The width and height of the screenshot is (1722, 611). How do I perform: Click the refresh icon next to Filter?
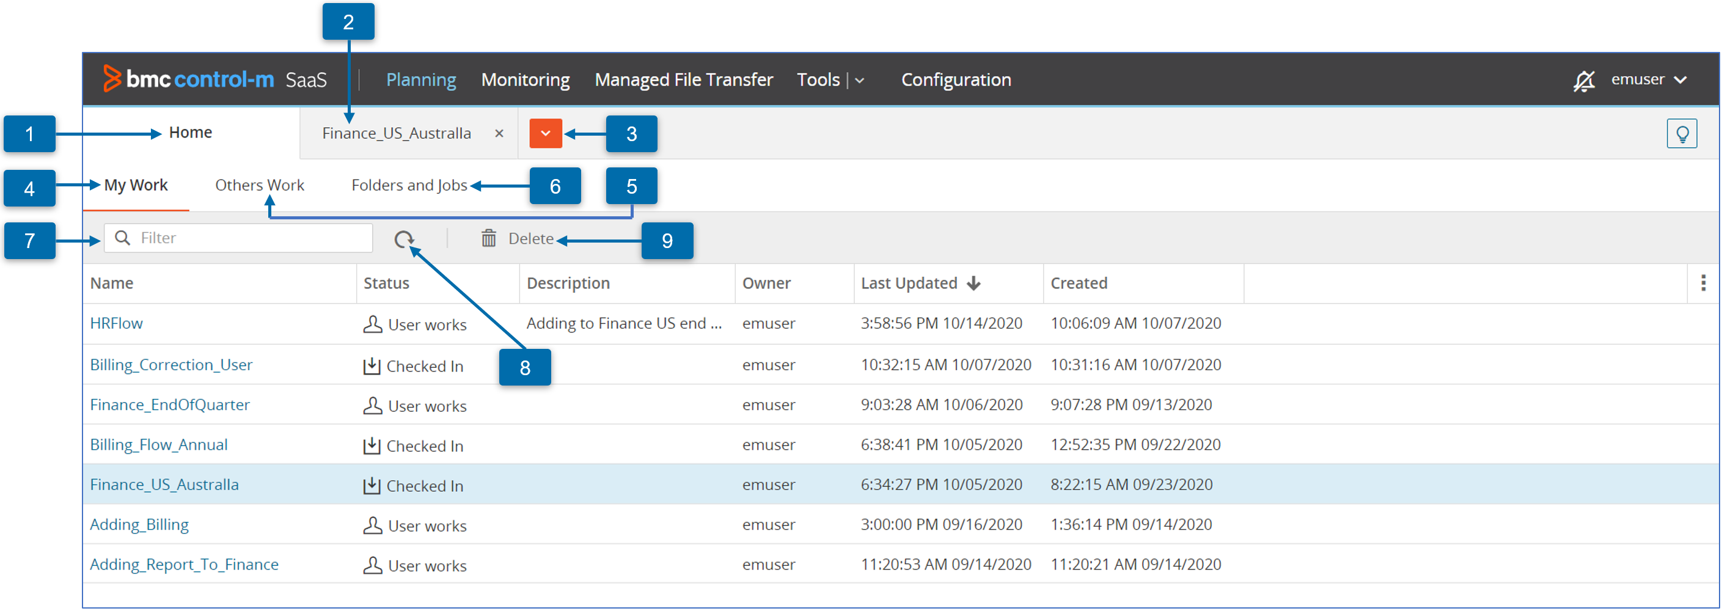click(404, 239)
